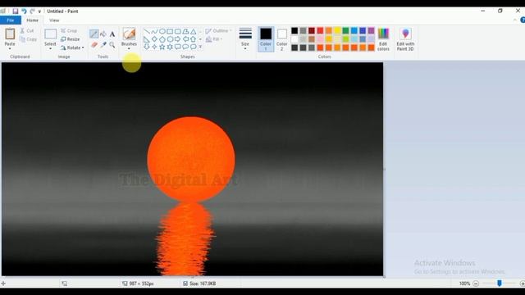Expand the Select dropdown arrow
The image size is (525, 295).
pos(50,49)
